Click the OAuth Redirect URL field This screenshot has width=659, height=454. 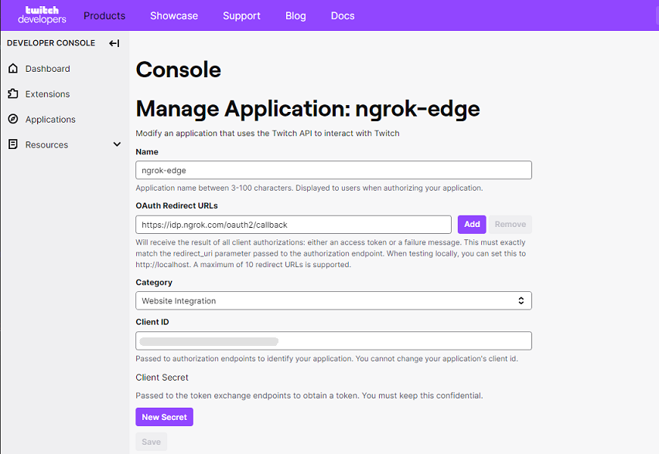point(293,225)
